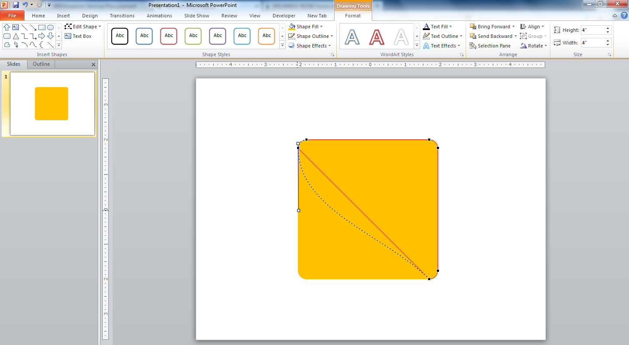Open the File tab
629x345 pixels.
12,16
